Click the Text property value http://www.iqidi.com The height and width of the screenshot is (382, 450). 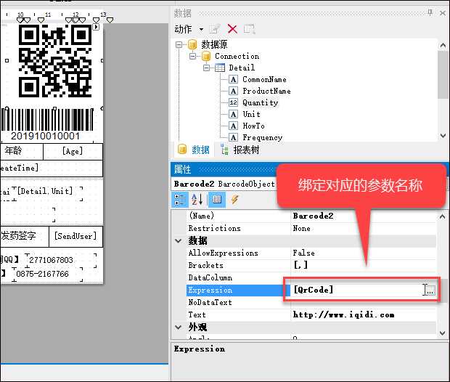(x=343, y=314)
